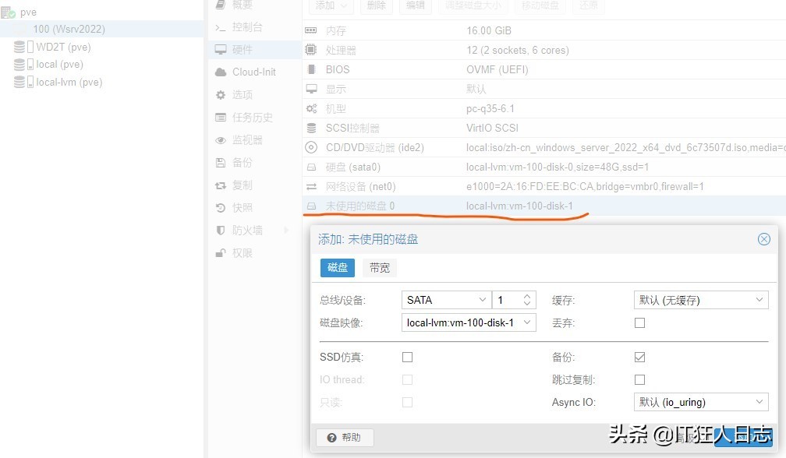Uncheck the 备份 checkbox in dialog
786x458 pixels.
[639, 357]
